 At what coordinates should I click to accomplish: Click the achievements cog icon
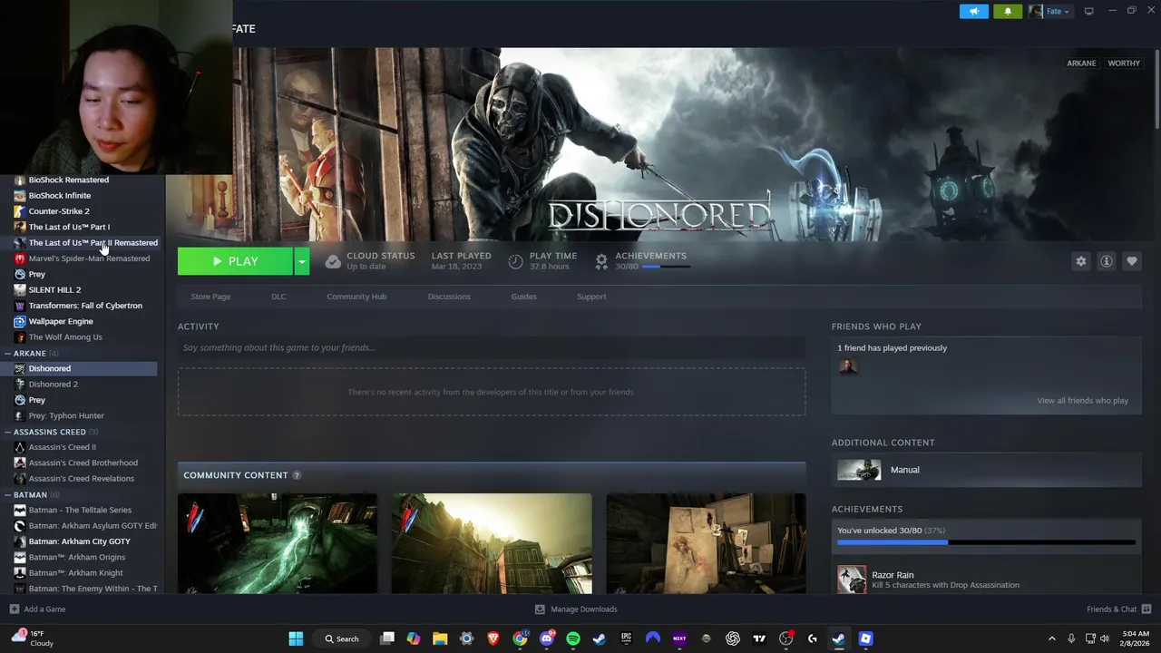click(x=600, y=261)
